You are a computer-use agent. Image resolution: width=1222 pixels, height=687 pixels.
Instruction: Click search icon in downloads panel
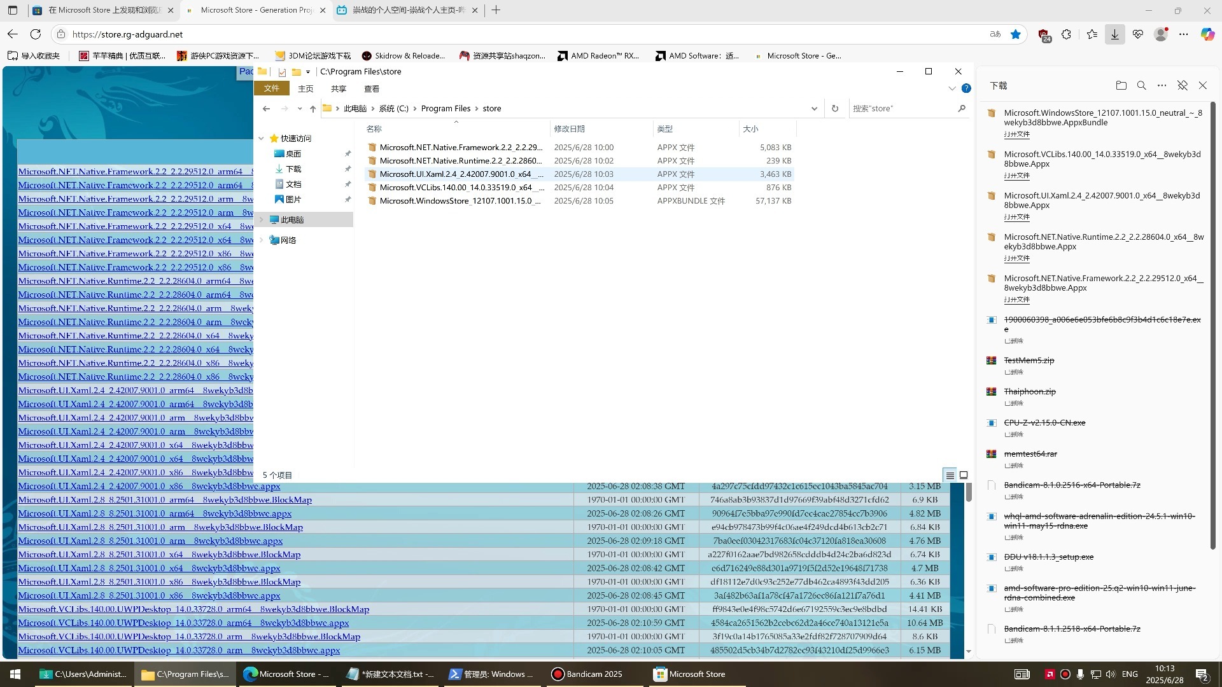tap(1142, 85)
